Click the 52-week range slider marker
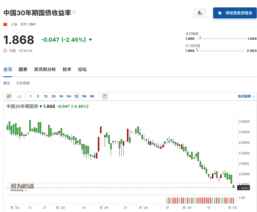Image resolution: width=257 pixels, height=212 pixels. [x=197, y=50]
